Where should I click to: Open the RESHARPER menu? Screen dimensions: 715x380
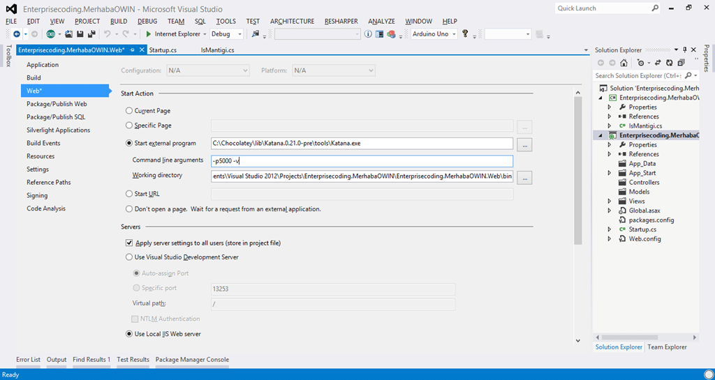tap(341, 22)
